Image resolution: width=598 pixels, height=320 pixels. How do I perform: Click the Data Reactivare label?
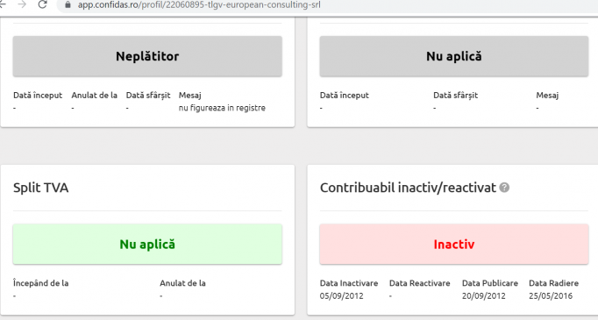click(x=419, y=283)
